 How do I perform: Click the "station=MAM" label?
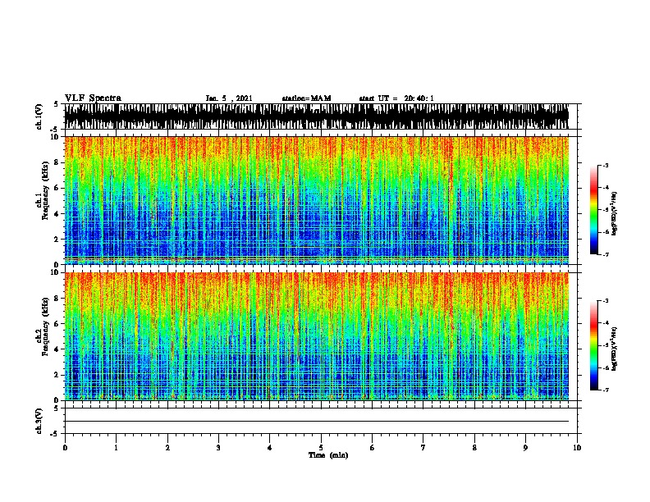coord(306,98)
